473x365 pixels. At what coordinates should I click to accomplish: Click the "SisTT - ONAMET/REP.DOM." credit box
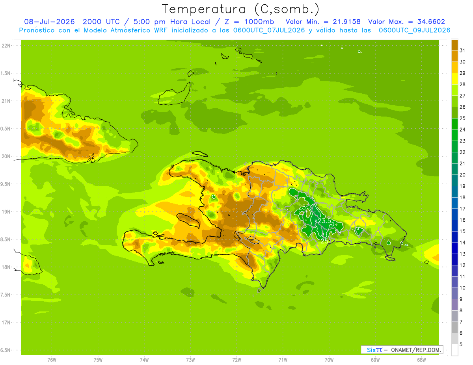click(402, 350)
